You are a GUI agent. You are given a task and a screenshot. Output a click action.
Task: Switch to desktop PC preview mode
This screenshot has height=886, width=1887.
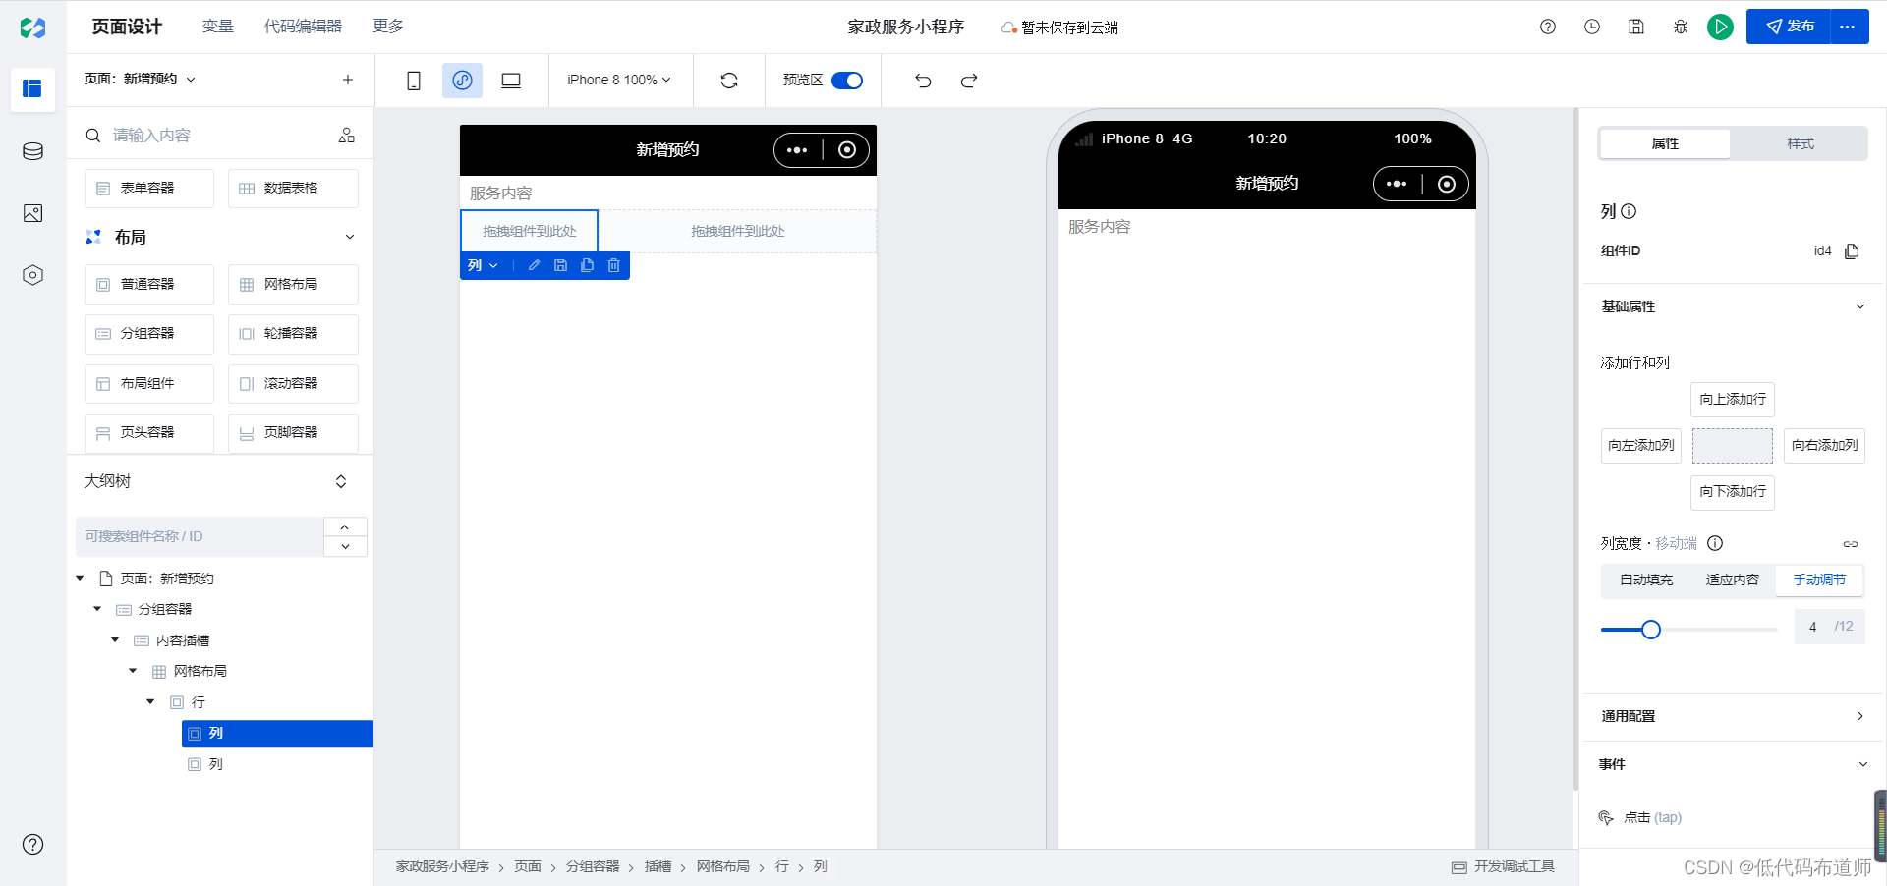tap(511, 81)
